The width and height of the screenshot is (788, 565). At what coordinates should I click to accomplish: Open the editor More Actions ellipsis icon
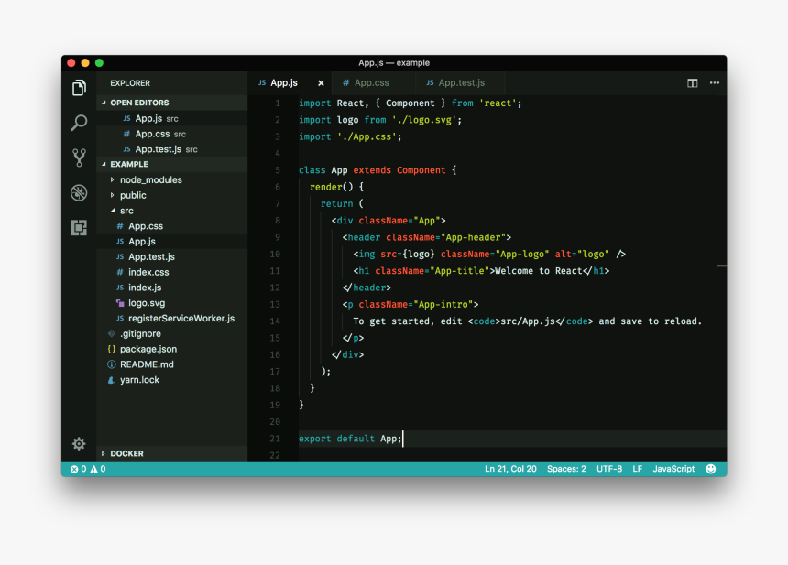pyautogui.click(x=714, y=82)
